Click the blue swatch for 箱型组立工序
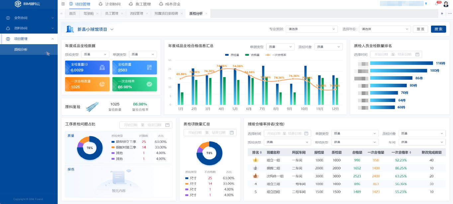453x204 pixels. coord(113,142)
